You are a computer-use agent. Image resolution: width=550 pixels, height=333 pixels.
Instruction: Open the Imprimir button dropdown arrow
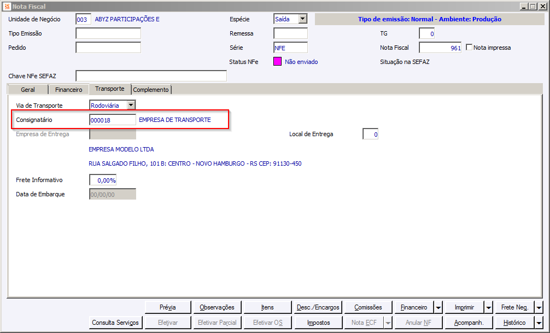[489, 307]
